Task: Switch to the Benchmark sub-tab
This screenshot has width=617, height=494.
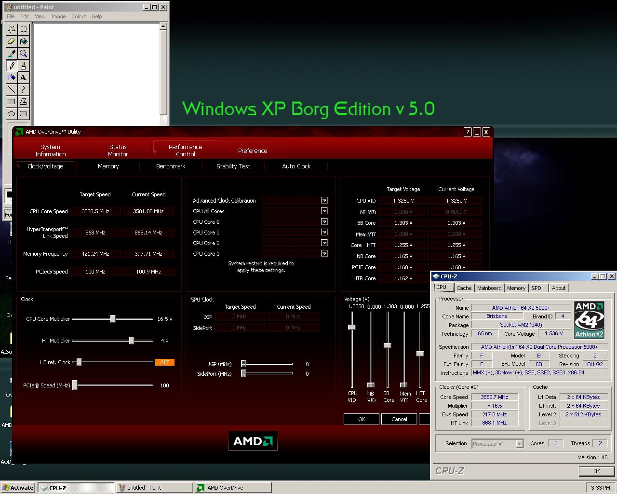Action: coord(171,166)
